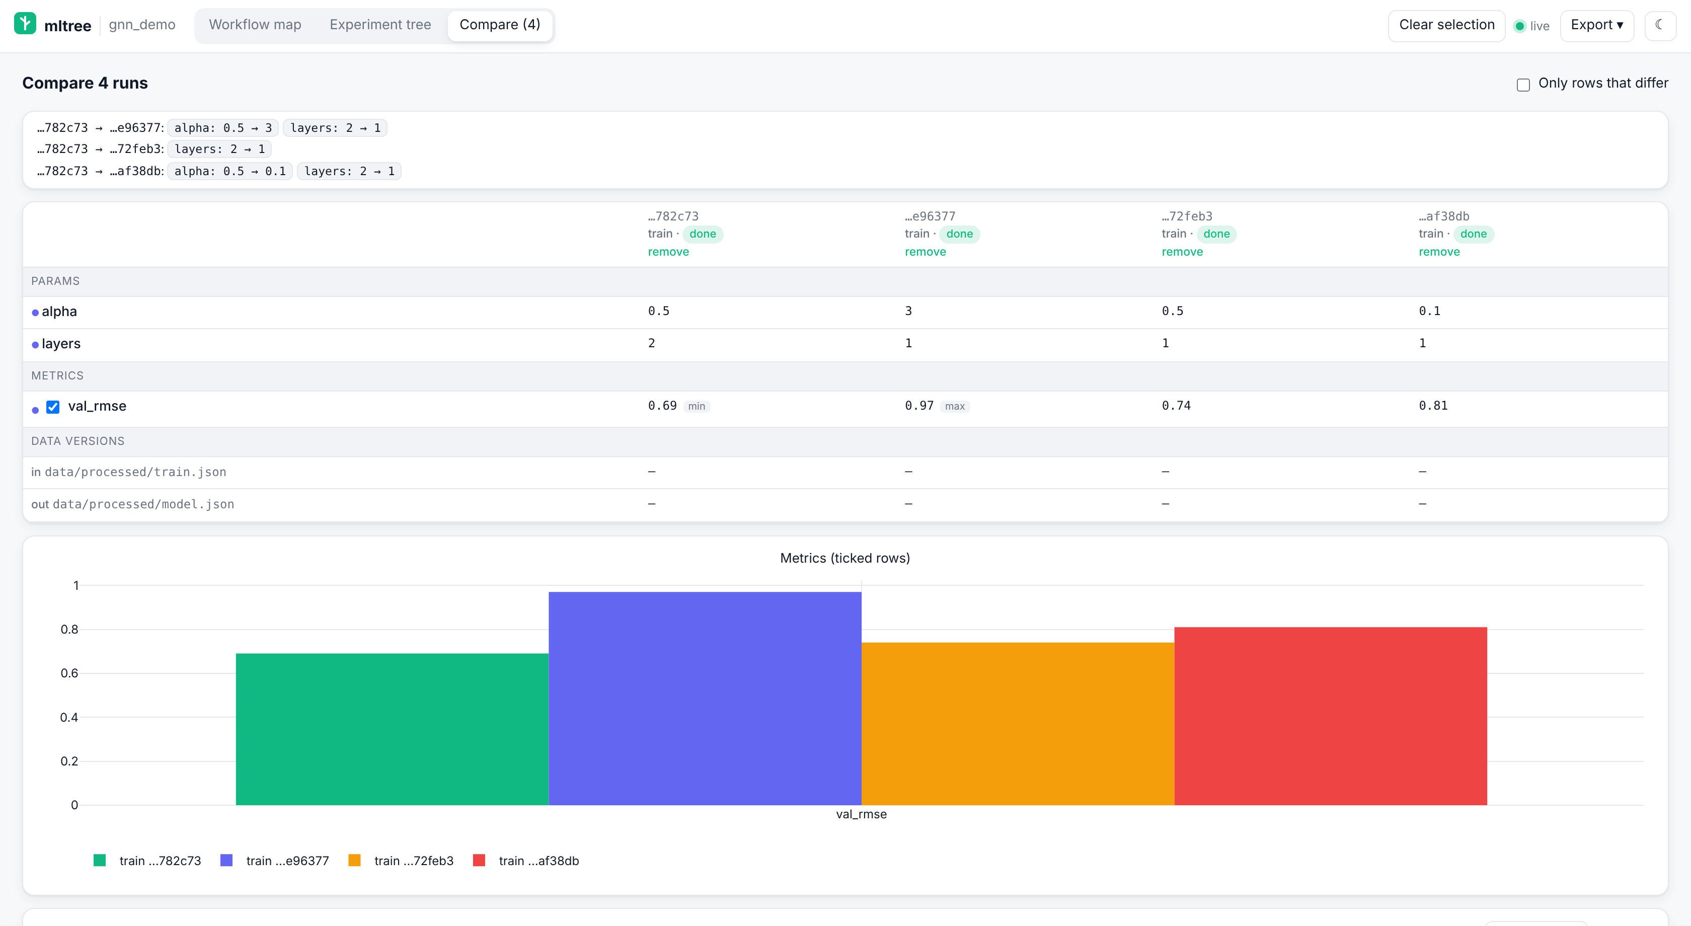Viewport: 1691px width, 926px height.
Task: Click blue dot beside alpha parameter
Action: (35, 313)
